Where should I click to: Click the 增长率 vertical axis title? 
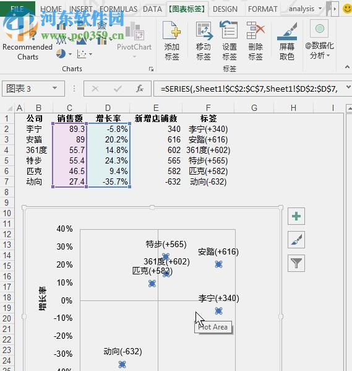pyautogui.click(x=43, y=299)
